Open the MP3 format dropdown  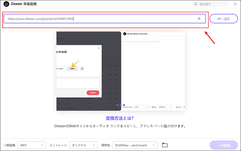pyautogui.click(x=32, y=145)
